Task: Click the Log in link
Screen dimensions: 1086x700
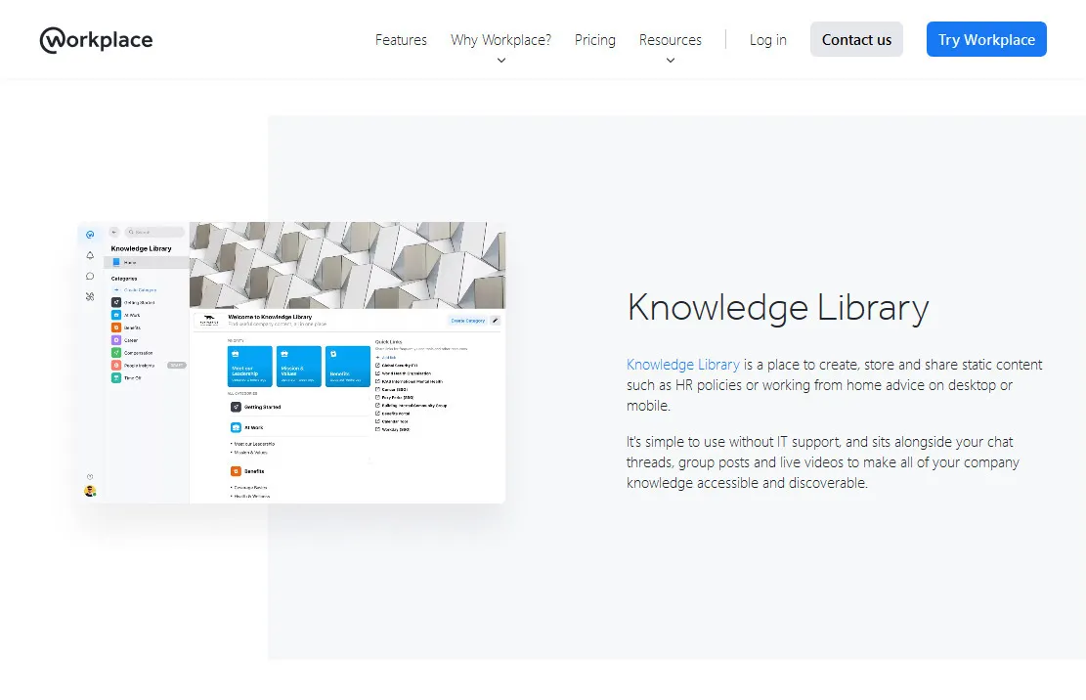Action: pyautogui.click(x=767, y=40)
